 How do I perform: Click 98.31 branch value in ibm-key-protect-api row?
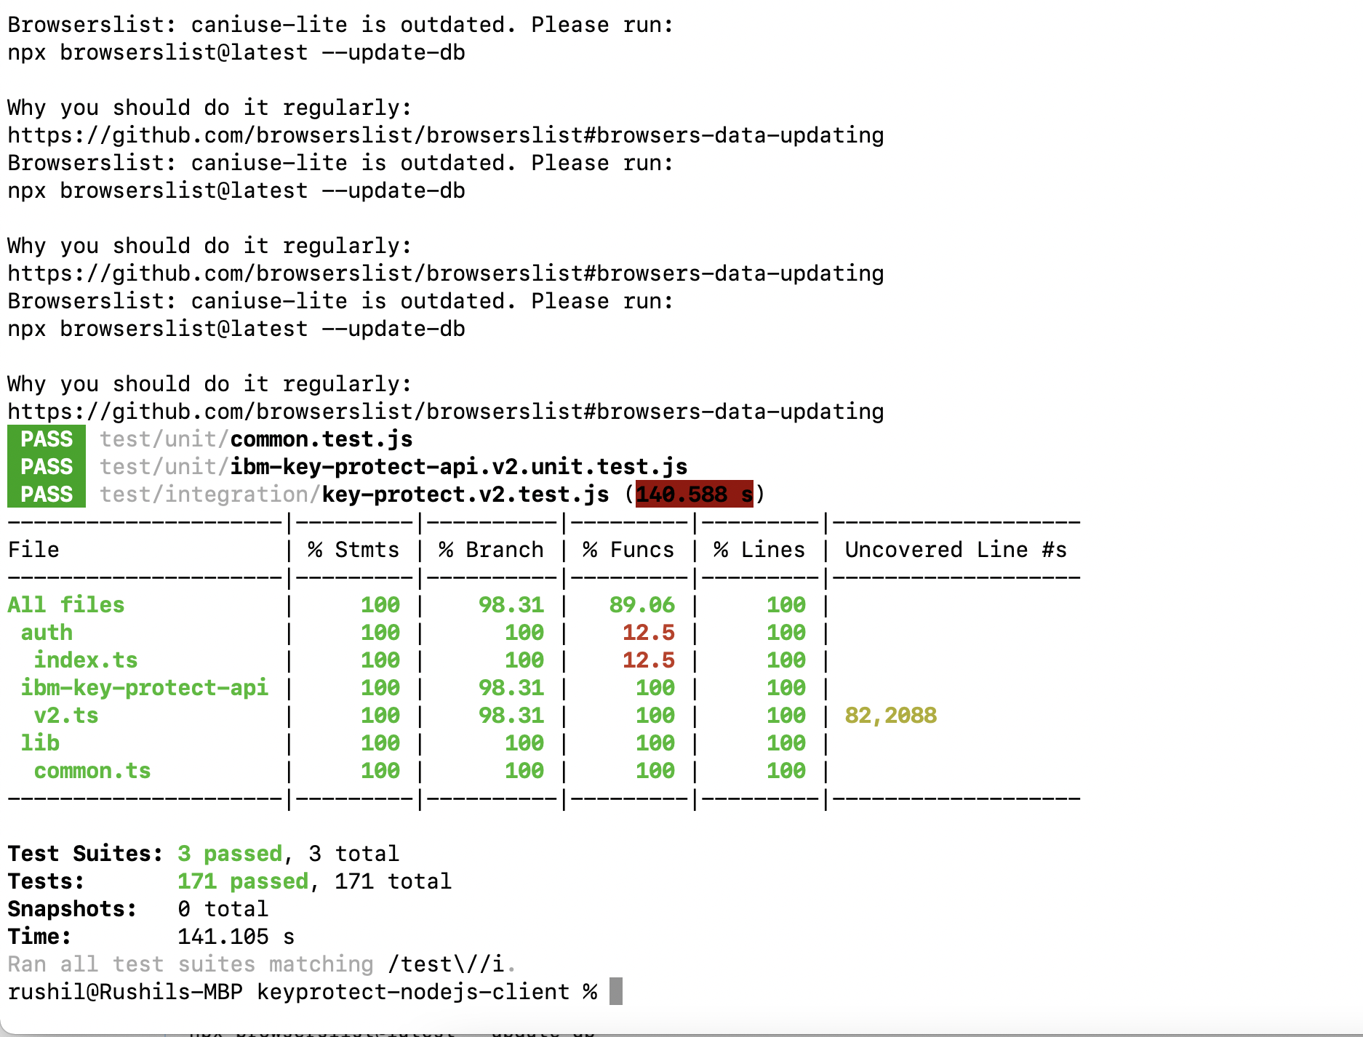(x=511, y=688)
